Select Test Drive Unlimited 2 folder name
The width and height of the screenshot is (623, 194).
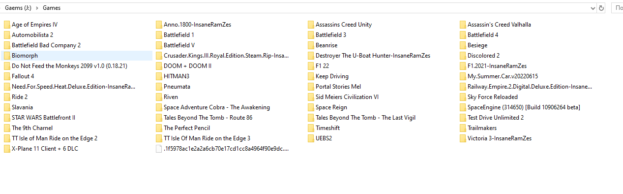click(496, 118)
